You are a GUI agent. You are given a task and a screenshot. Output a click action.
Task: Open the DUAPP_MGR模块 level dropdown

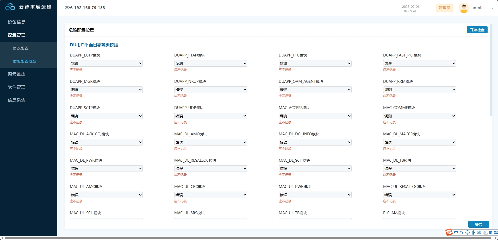click(106, 90)
